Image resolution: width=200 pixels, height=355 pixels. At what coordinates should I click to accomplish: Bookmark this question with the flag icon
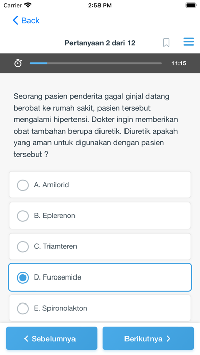[x=166, y=42]
